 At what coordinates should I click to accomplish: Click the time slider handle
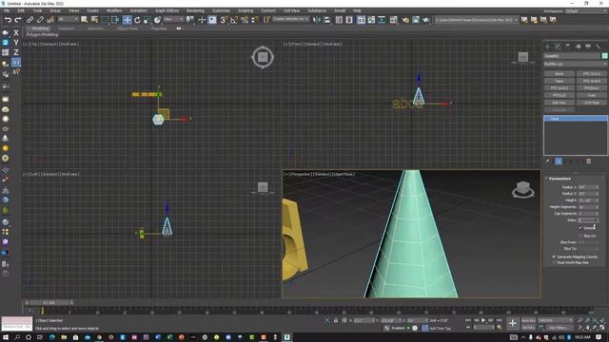(x=49, y=302)
